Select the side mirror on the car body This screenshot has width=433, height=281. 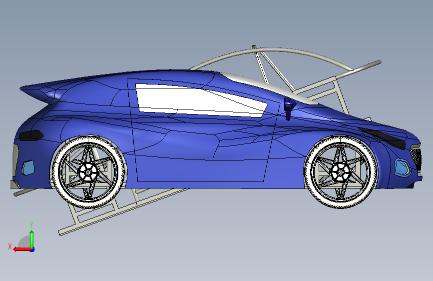[289, 108]
